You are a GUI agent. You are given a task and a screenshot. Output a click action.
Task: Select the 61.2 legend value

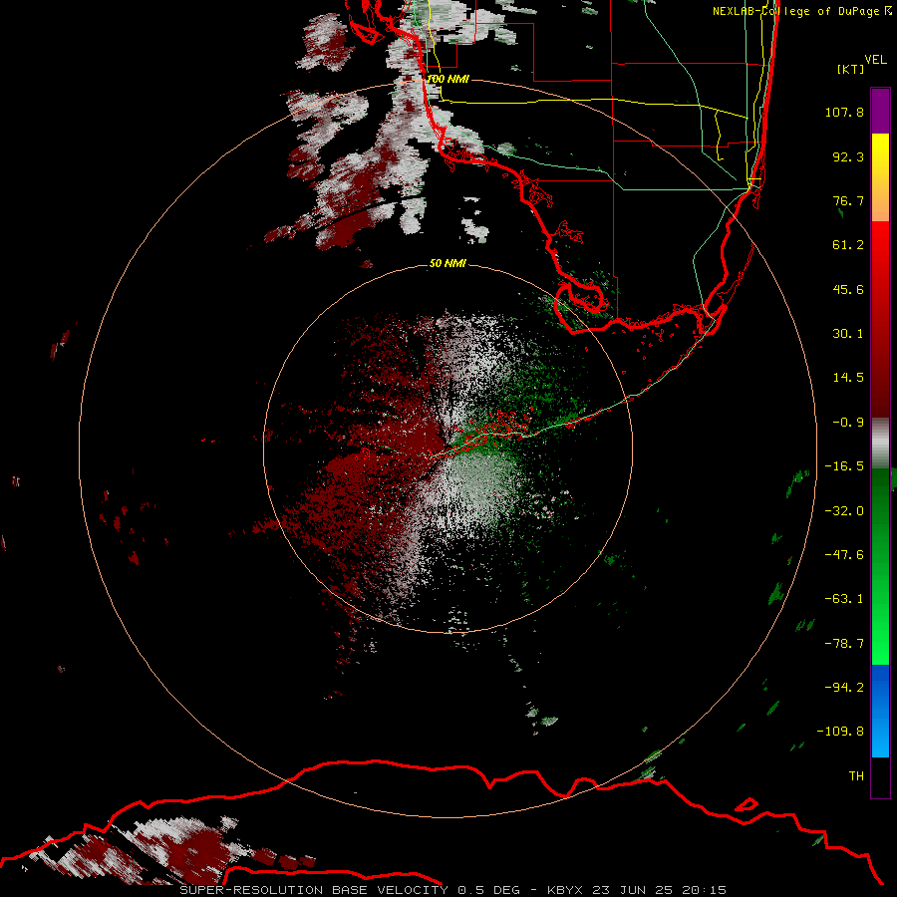(848, 245)
